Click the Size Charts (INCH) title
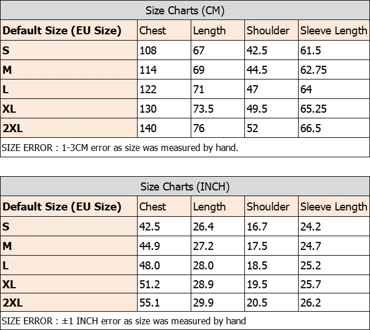This screenshot has width=370, height=330. (185, 187)
